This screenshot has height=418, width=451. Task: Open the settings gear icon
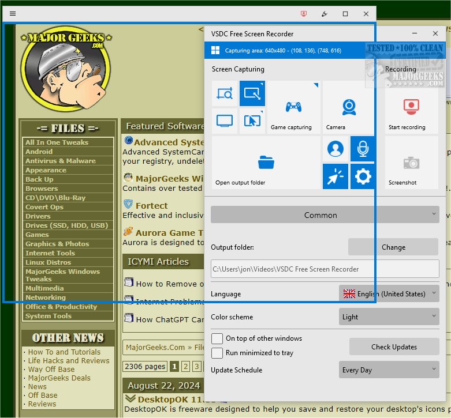[363, 176]
